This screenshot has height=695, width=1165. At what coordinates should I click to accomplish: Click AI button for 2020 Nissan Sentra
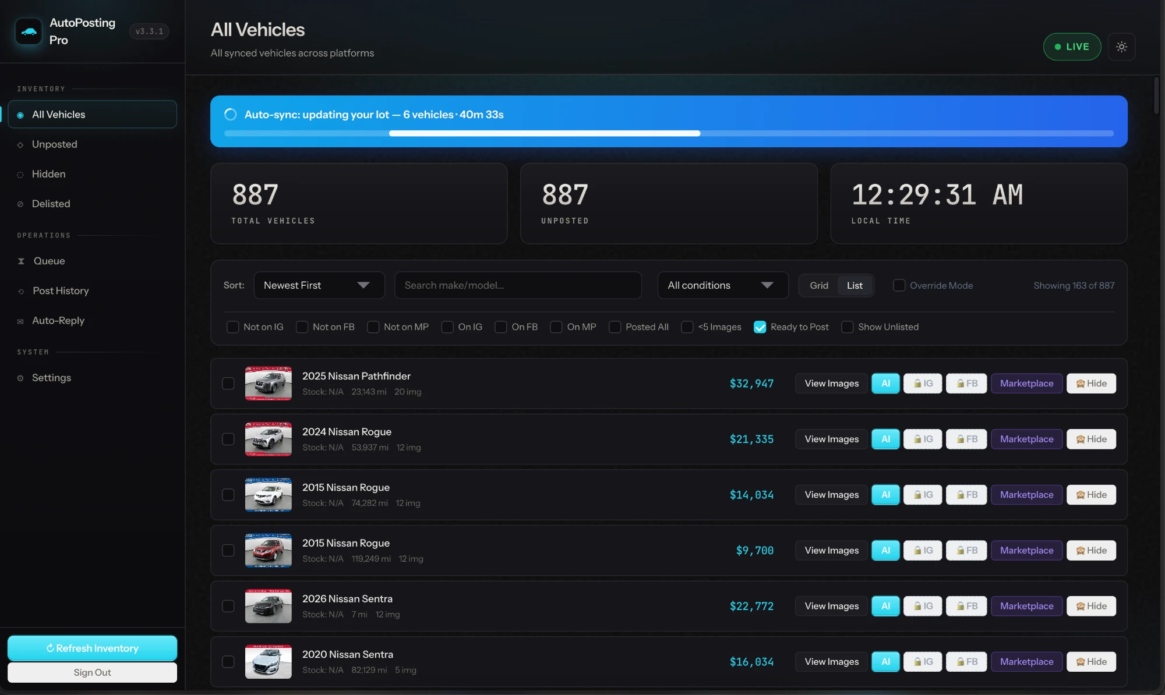pyautogui.click(x=885, y=661)
